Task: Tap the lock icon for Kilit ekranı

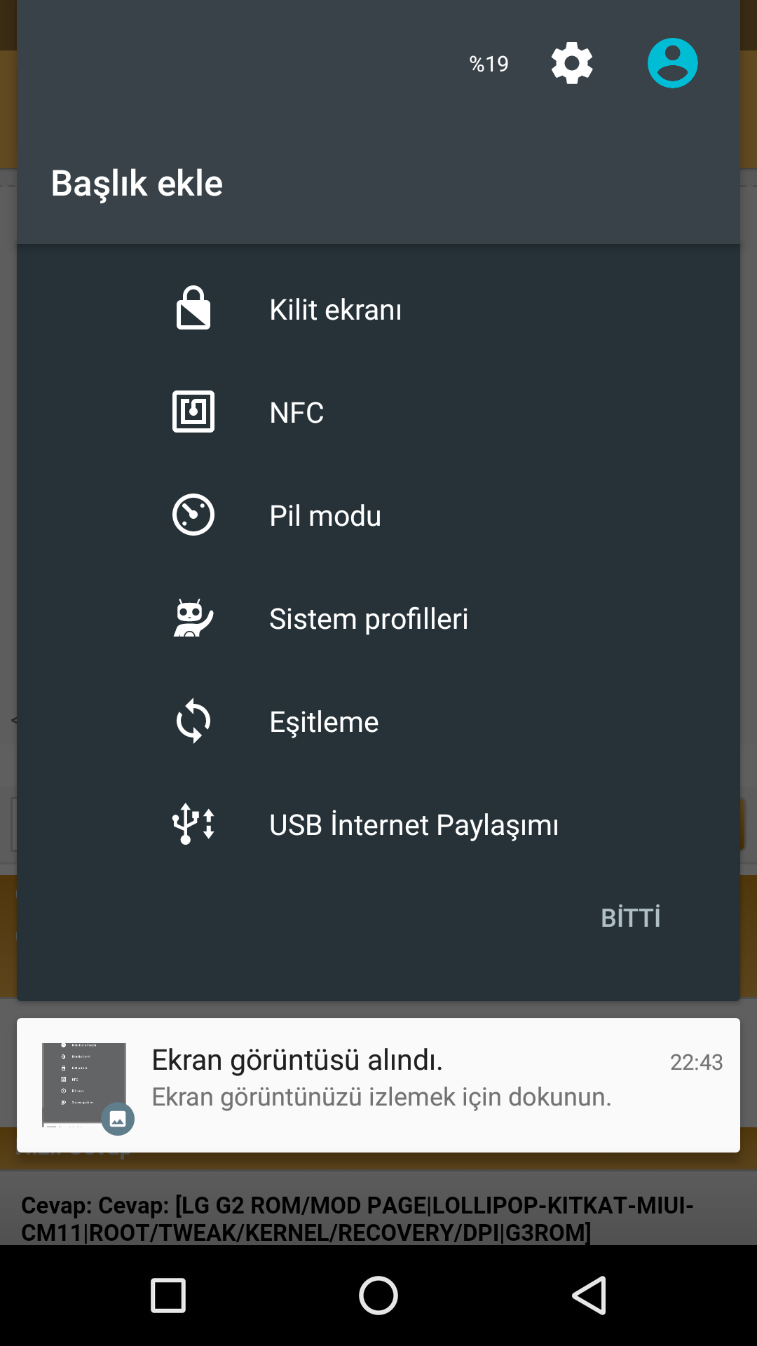Action: coord(193,308)
